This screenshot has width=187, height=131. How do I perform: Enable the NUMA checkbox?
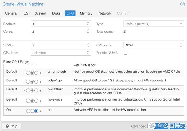pos(126,53)
